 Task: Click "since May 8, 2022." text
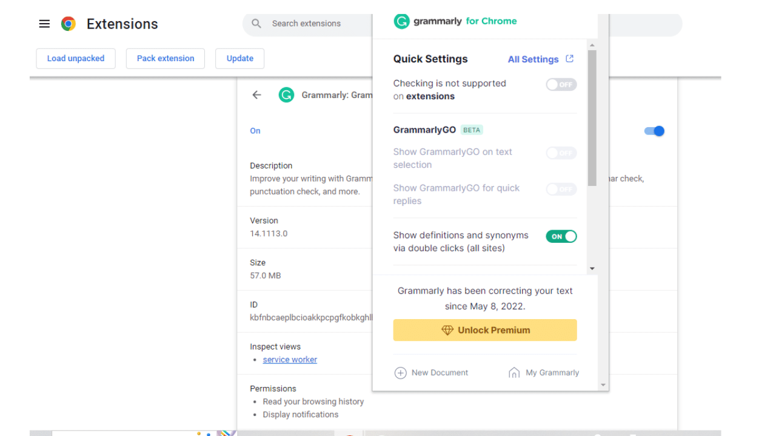[x=485, y=306]
